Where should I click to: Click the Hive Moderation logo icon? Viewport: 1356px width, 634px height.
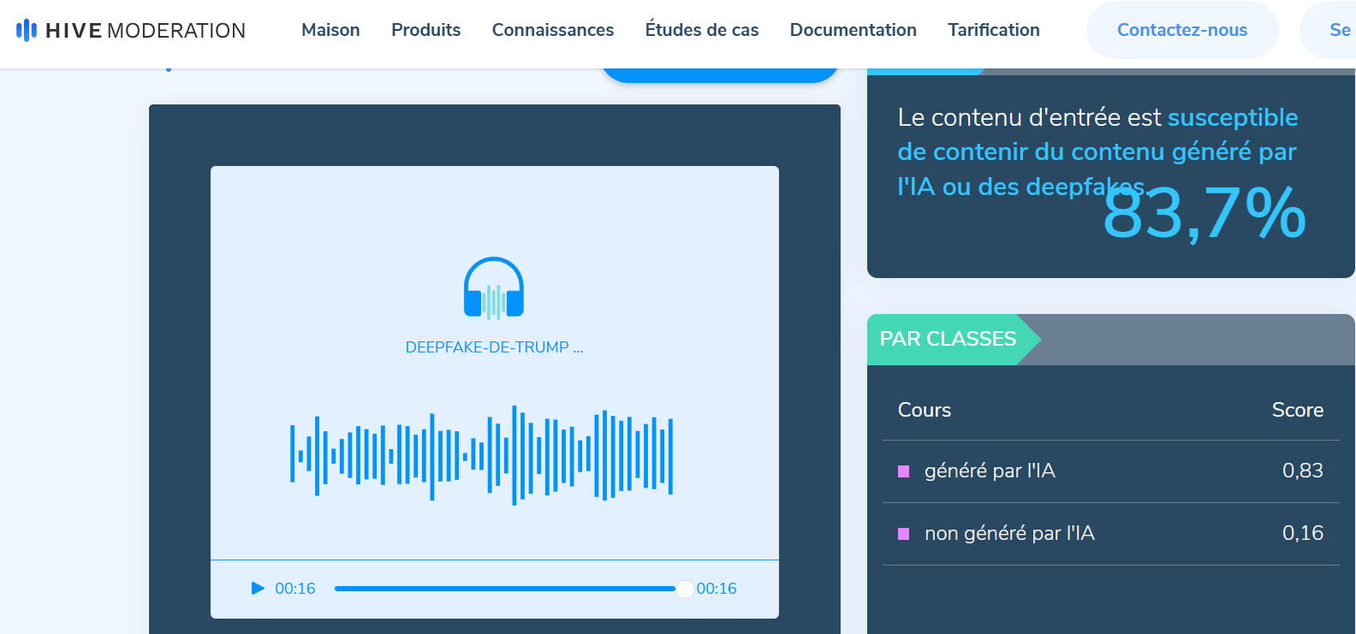pyautogui.click(x=27, y=31)
